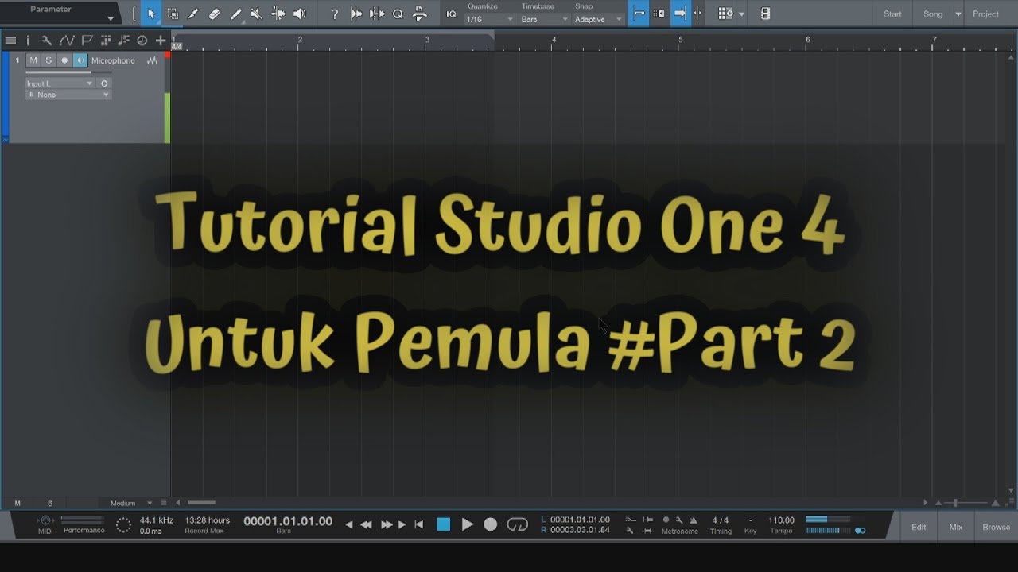Open the None instrument dropdown
Viewport: 1018px width, 572px height.
coord(68,95)
